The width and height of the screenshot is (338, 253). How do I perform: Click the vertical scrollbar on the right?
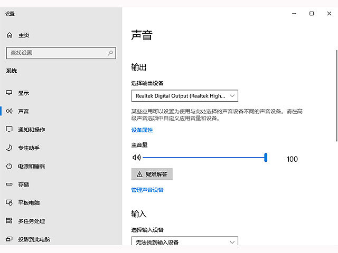point(337,96)
